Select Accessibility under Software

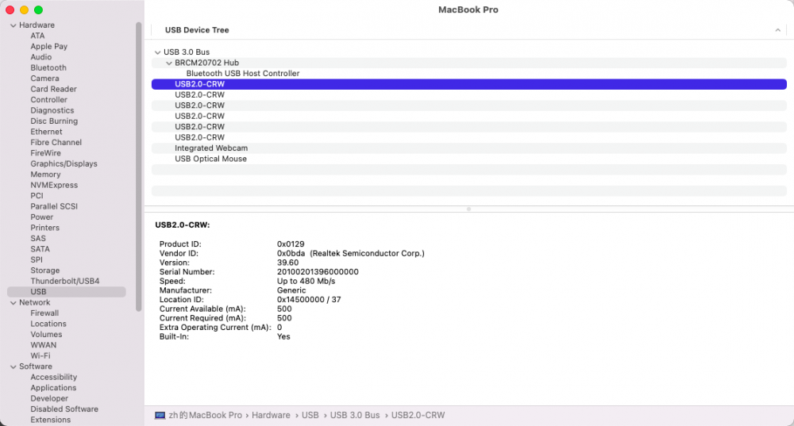[x=54, y=378]
